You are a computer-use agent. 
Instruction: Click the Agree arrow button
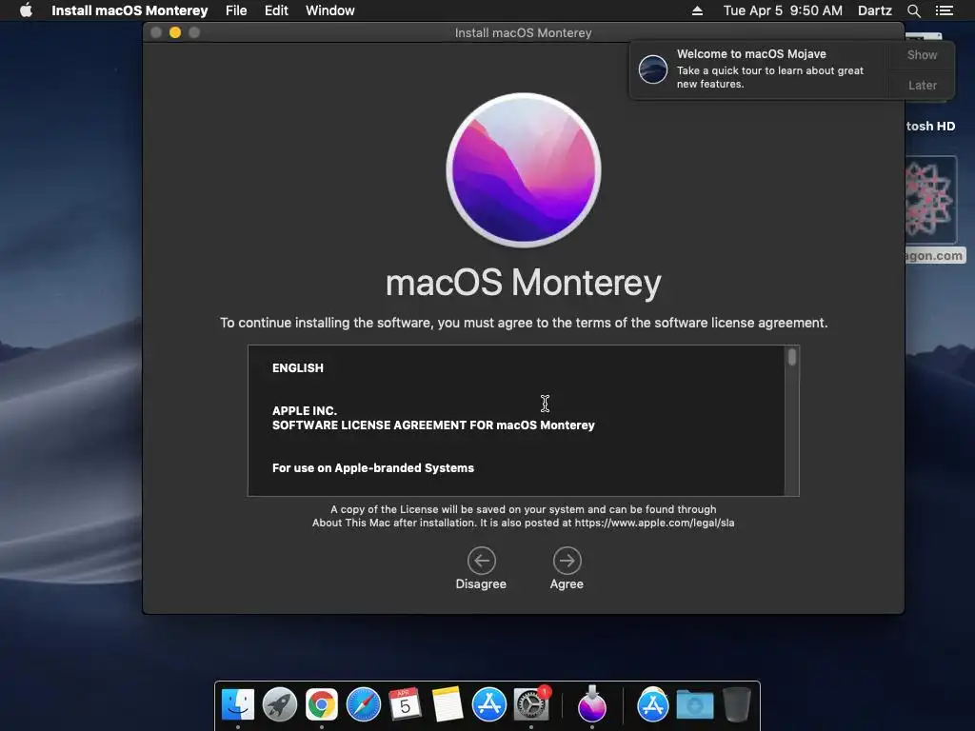[x=567, y=561]
